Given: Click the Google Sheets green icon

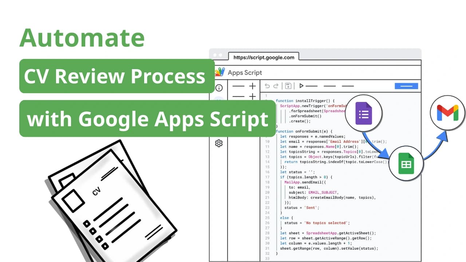Looking at the screenshot, I should (x=406, y=163).
